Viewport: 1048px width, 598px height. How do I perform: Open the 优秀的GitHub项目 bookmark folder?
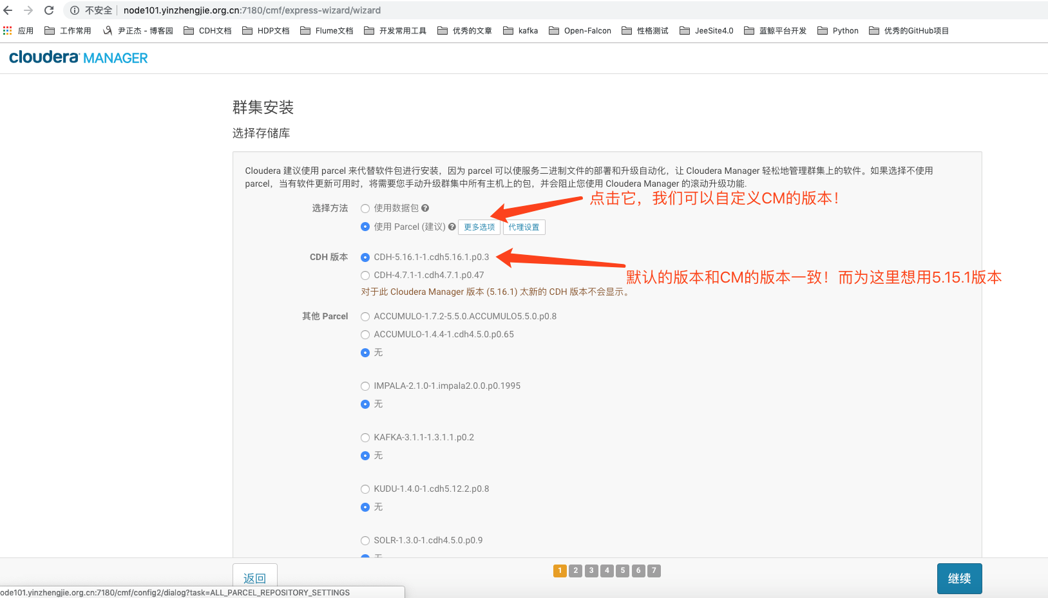tap(909, 30)
